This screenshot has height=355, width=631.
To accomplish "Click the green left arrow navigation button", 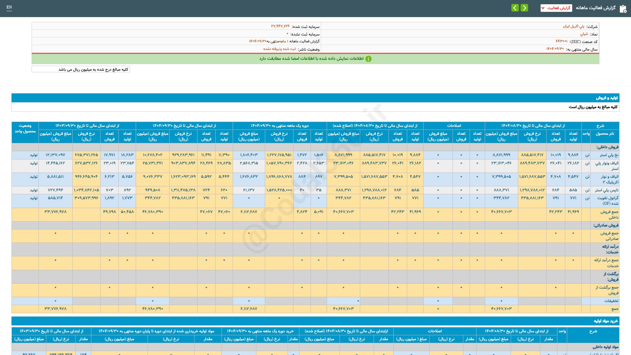I will (515, 8).
